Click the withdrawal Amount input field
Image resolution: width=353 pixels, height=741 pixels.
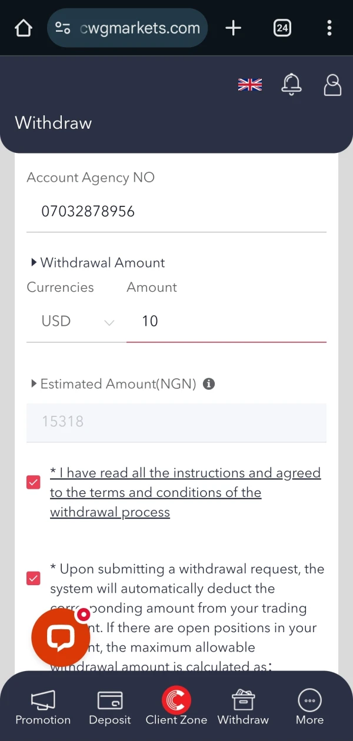[x=227, y=321]
